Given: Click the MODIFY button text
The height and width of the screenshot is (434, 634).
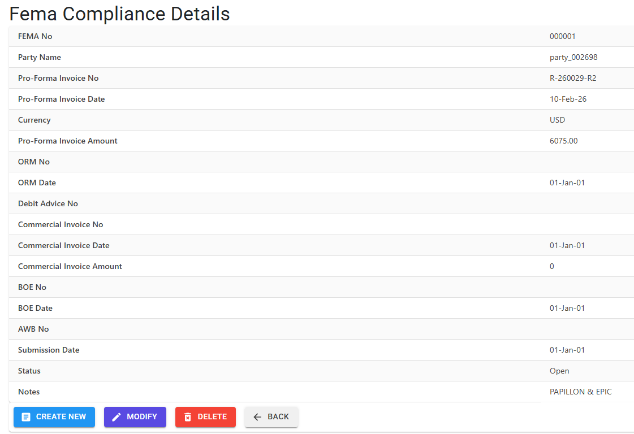Looking at the screenshot, I should [142, 416].
